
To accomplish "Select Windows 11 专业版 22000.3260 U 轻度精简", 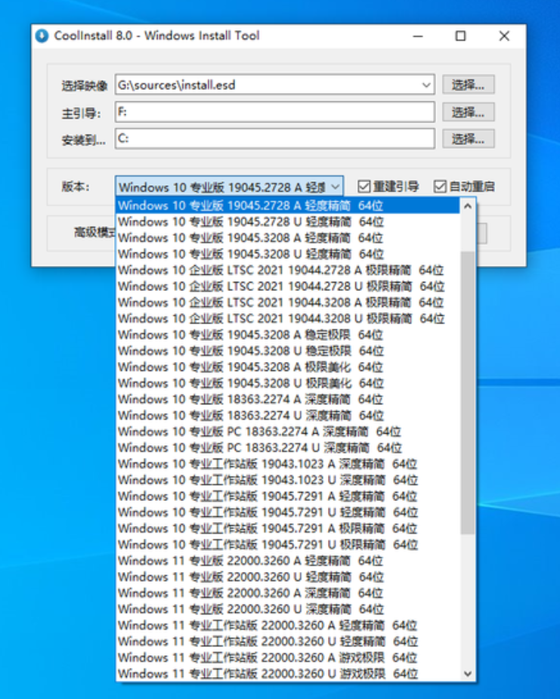I will point(288,577).
